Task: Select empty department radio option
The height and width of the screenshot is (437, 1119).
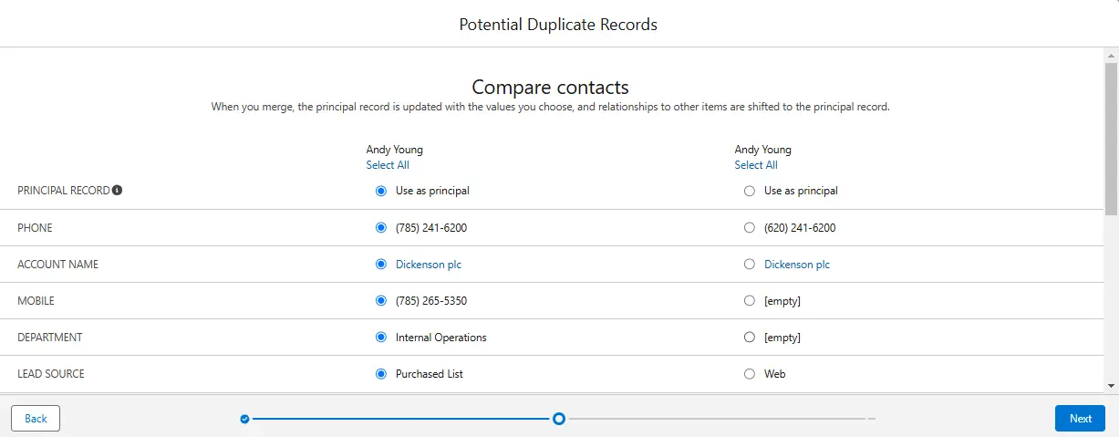Action: 750,338
